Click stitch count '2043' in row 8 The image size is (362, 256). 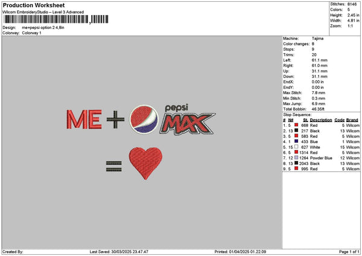303,164
